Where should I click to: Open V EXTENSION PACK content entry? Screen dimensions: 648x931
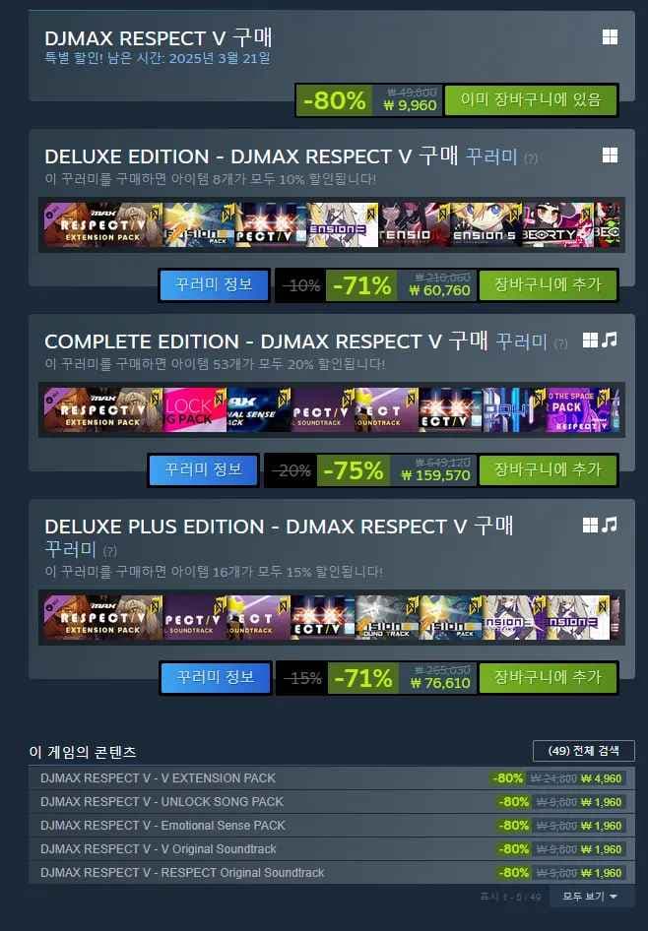coord(332,777)
